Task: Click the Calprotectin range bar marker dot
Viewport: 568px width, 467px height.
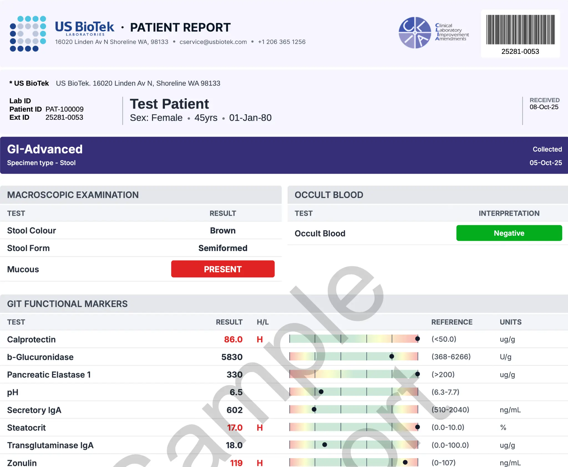Action: 417,339
